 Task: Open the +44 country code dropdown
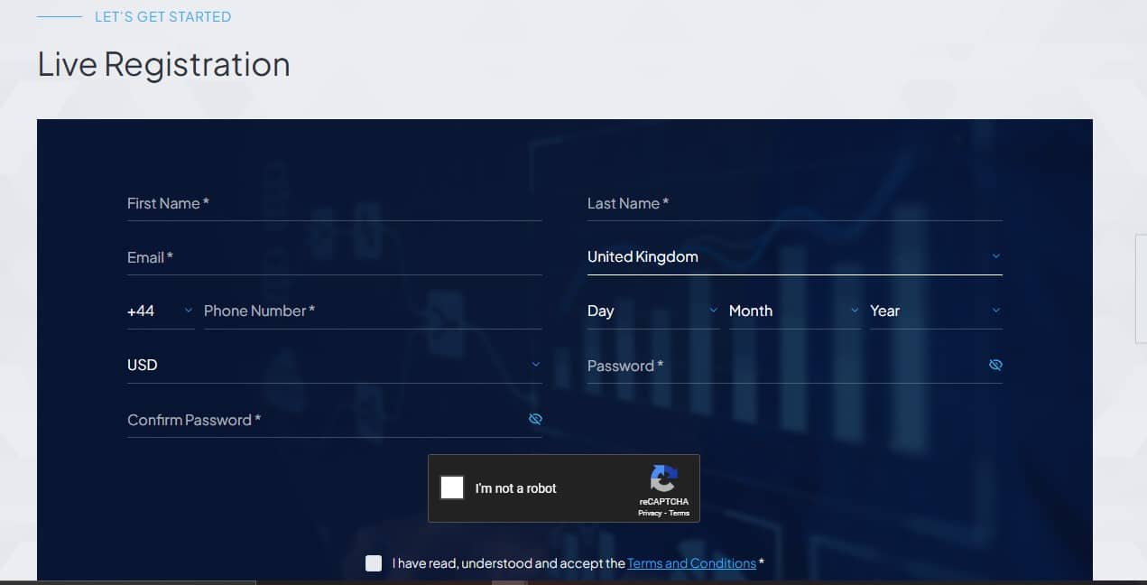[x=161, y=311]
